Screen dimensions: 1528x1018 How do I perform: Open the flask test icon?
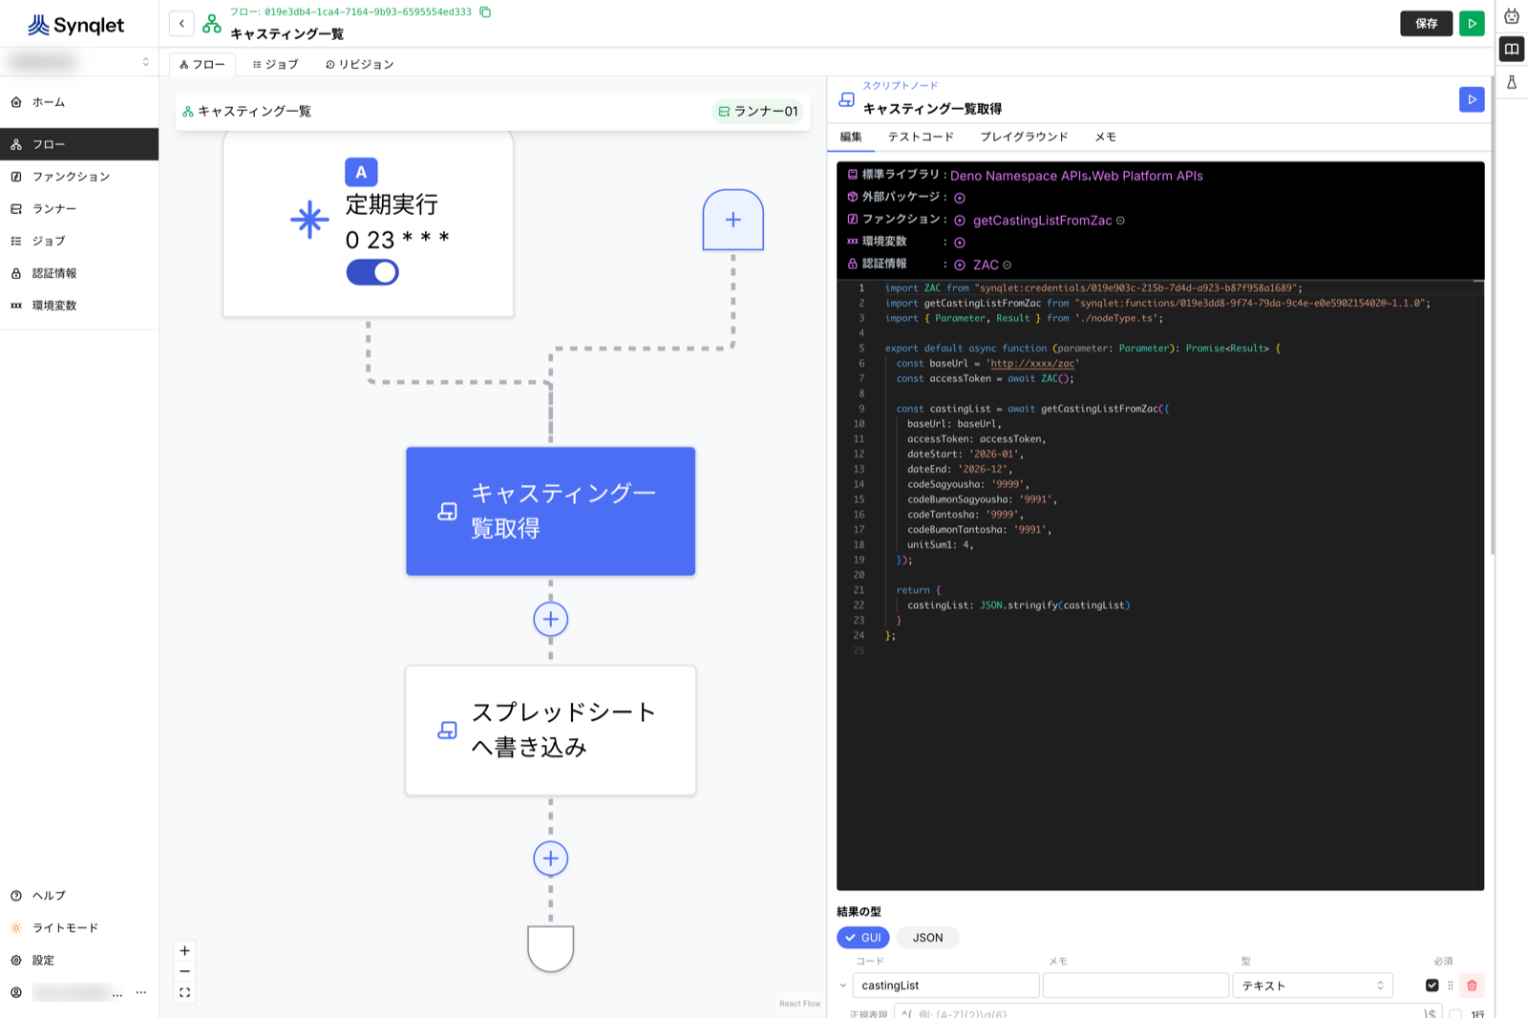[1512, 82]
